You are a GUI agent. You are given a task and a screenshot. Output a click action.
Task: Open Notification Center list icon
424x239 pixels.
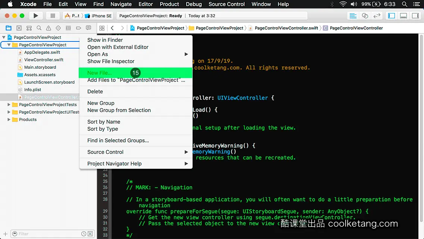coord(417,4)
